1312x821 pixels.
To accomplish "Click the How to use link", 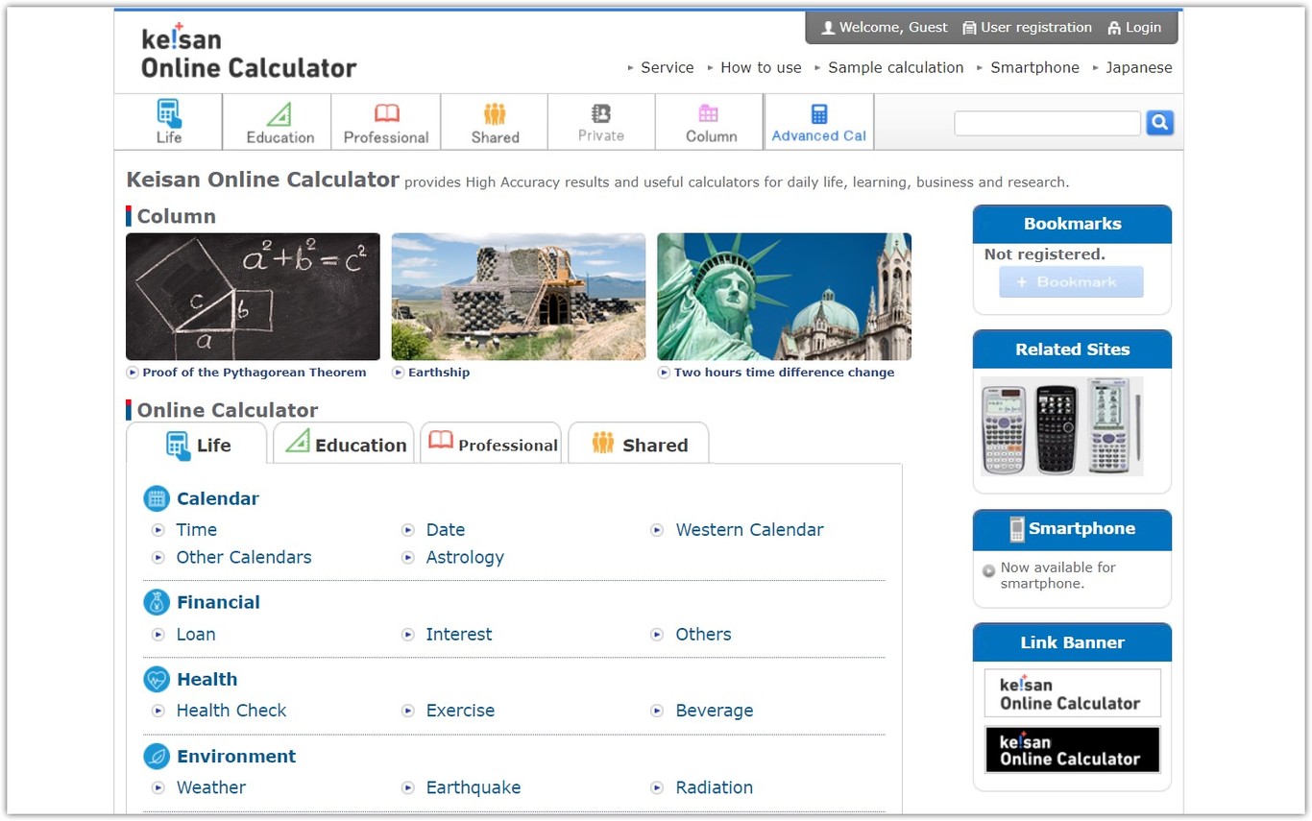I will click(761, 67).
